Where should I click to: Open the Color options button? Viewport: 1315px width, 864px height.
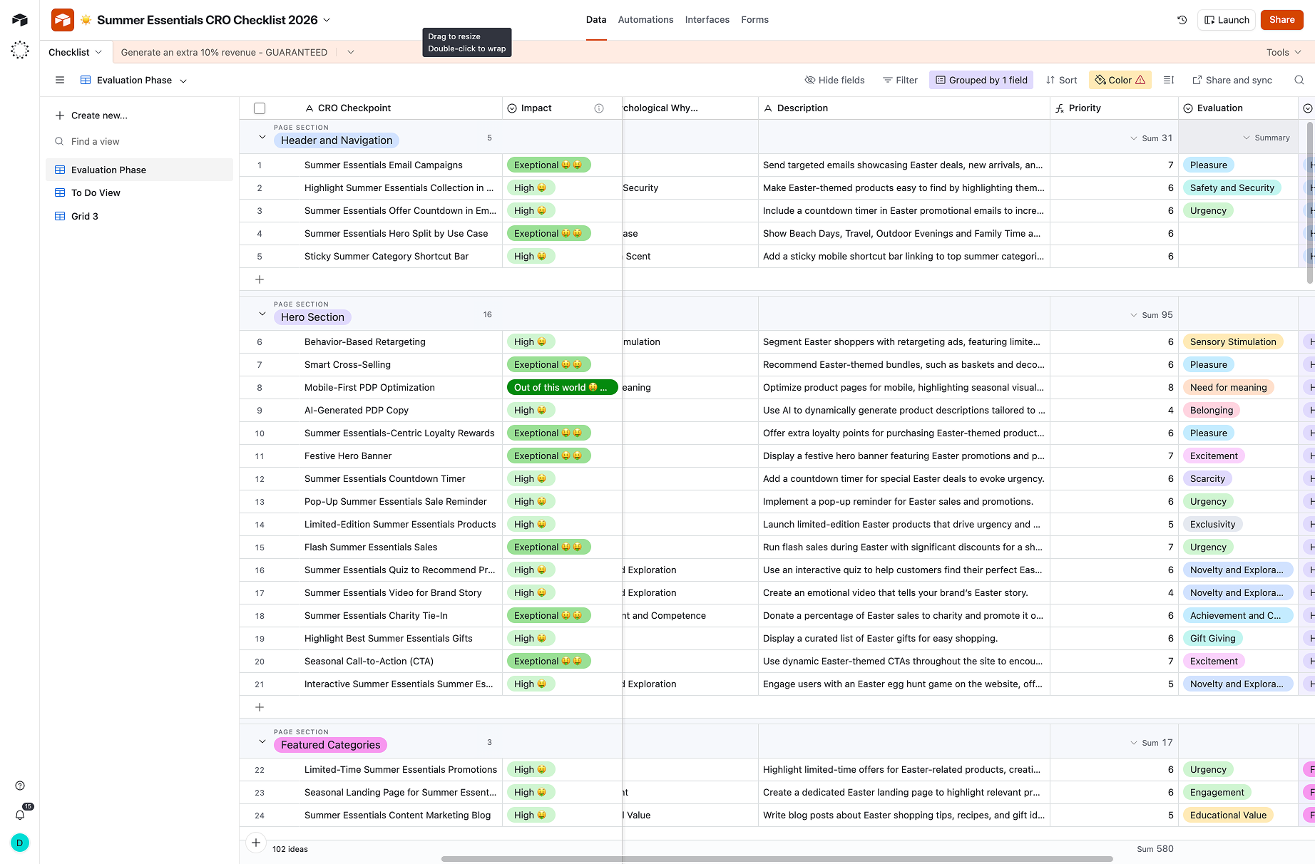click(x=1120, y=80)
